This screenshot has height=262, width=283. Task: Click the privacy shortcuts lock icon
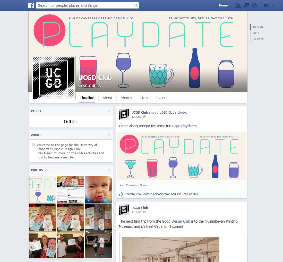(x=266, y=6)
